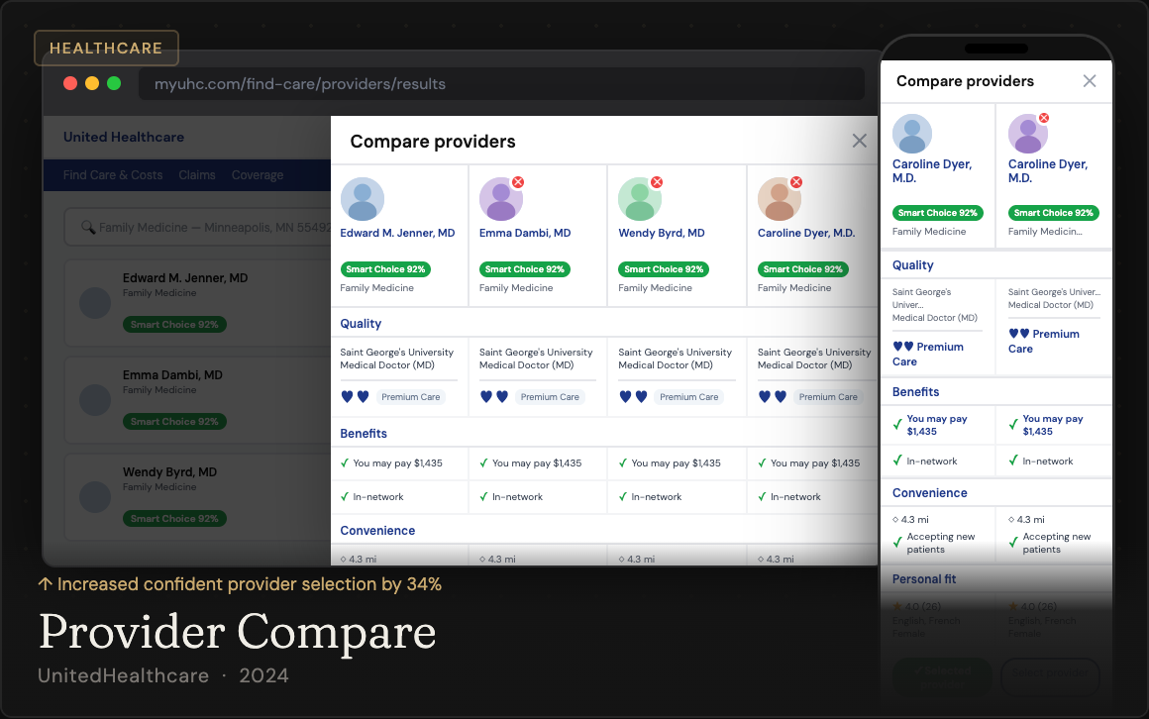
Task: Open second Caroline Dyer, M.D. link on mobile
Action: pyautogui.click(x=1047, y=170)
